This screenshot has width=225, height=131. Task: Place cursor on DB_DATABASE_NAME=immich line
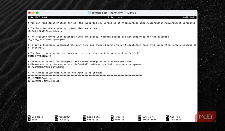click(x=43, y=81)
